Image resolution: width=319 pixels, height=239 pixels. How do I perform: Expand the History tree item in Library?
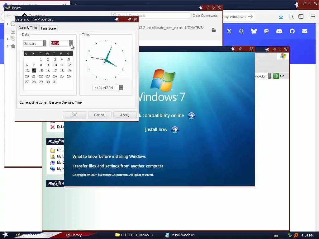pyautogui.click(x=7, y=24)
